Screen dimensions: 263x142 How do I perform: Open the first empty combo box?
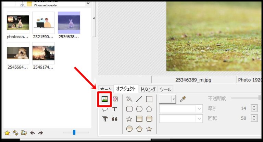point(181,109)
